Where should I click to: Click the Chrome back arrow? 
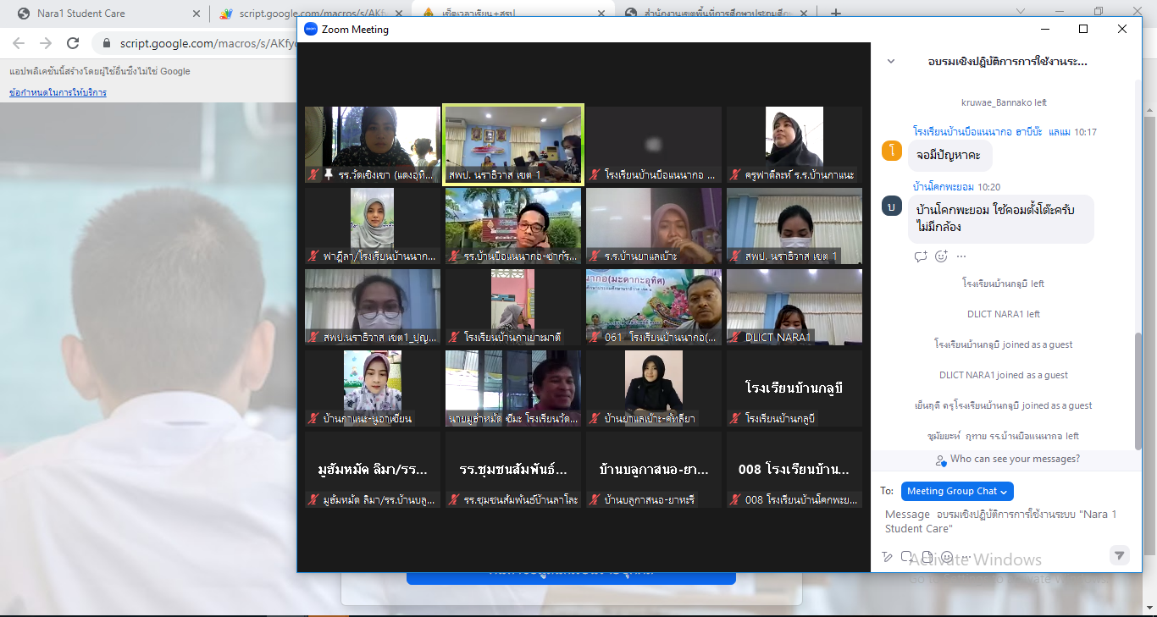point(19,43)
